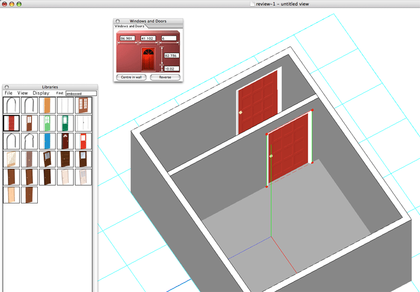The image size is (420, 292).
Task: Open the File menu in Libraries panel
Action: pyautogui.click(x=8, y=93)
